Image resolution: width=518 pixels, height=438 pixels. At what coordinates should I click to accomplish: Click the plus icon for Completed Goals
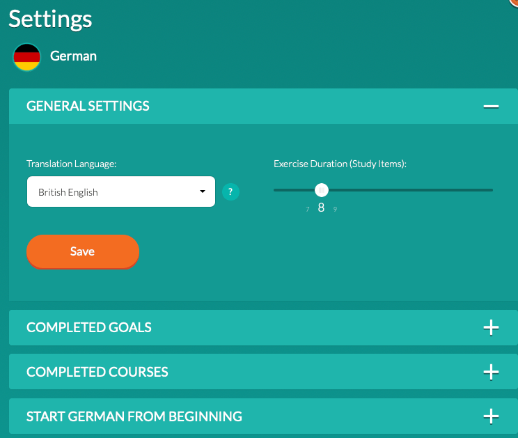tap(491, 327)
